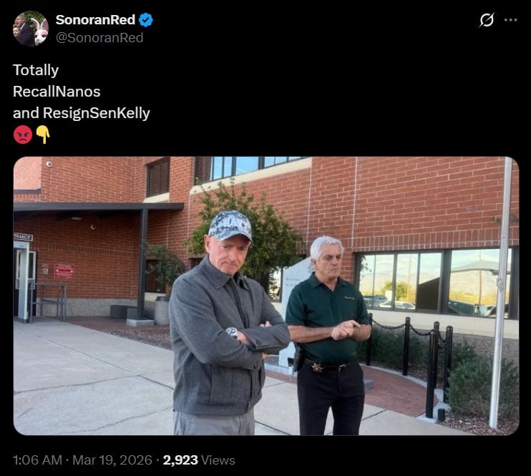The height and width of the screenshot is (476, 531).
Task: Click the pointing-down hand emoji
Action: (x=43, y=135)
